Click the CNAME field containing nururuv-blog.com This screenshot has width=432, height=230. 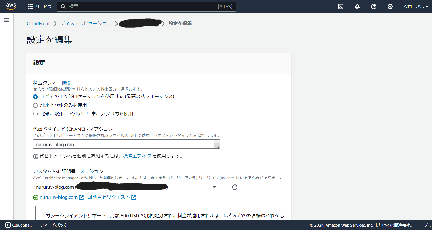point(126,144)
